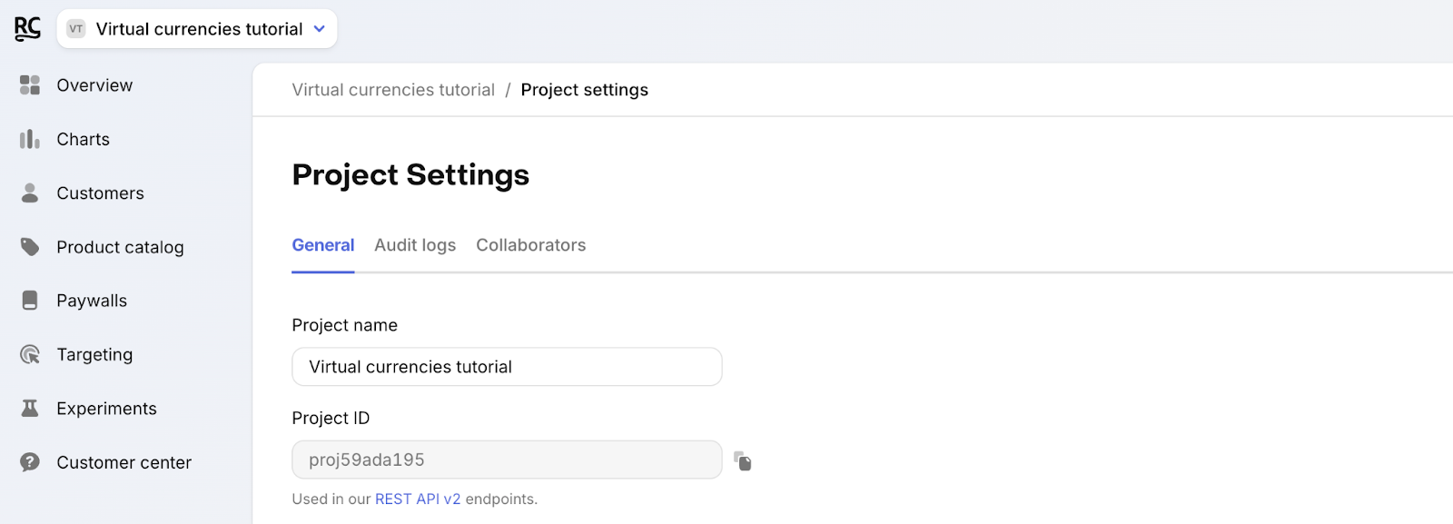This screenshot has height=524, width=1453.
Task: Click into the Project name field
Action: [507, 367]
